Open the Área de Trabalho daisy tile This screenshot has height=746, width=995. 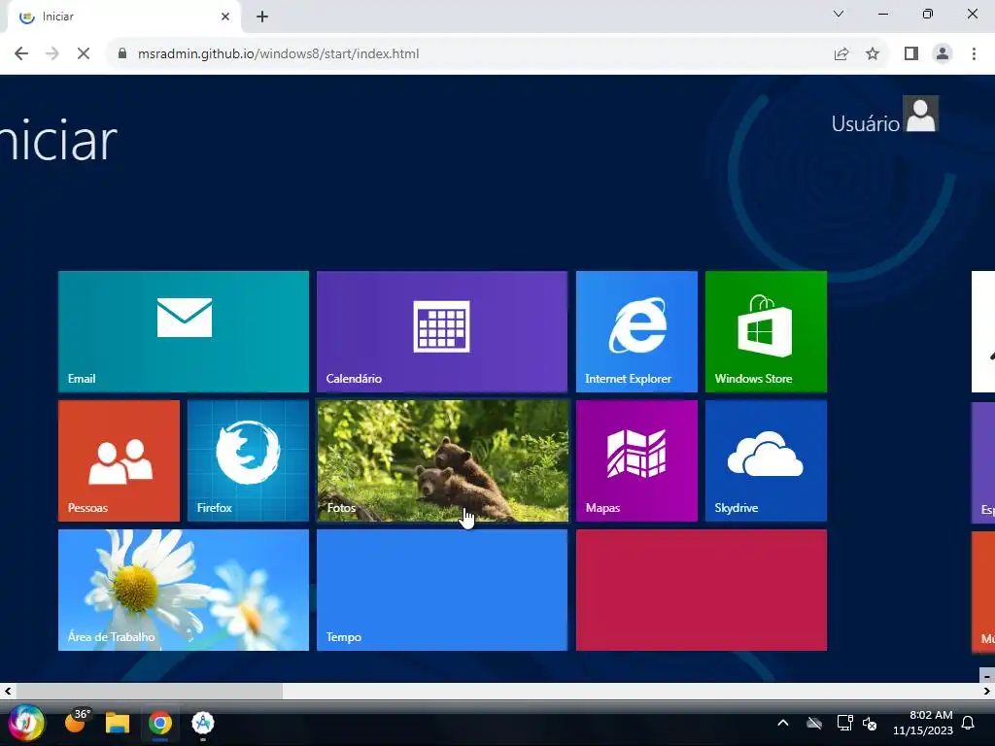pyautogui.click(x=184, y=590)
